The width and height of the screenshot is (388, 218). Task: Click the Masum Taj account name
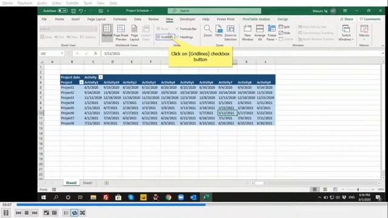coord(319,11)
